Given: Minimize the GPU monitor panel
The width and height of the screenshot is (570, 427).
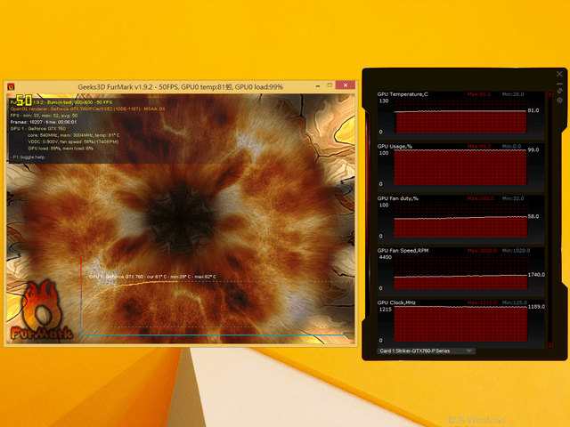Looking at the screenshot, I should 560,84.
